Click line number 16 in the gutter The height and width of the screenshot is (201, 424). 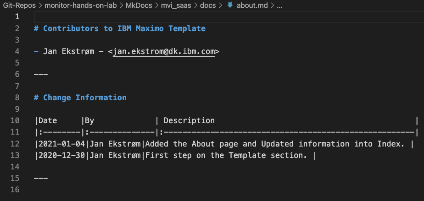(x=15, y=190)
